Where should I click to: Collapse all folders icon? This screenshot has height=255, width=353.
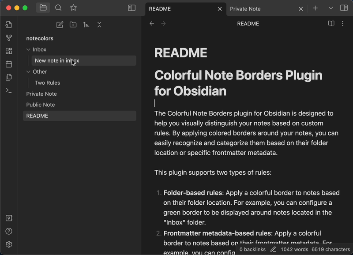point(99,25)
